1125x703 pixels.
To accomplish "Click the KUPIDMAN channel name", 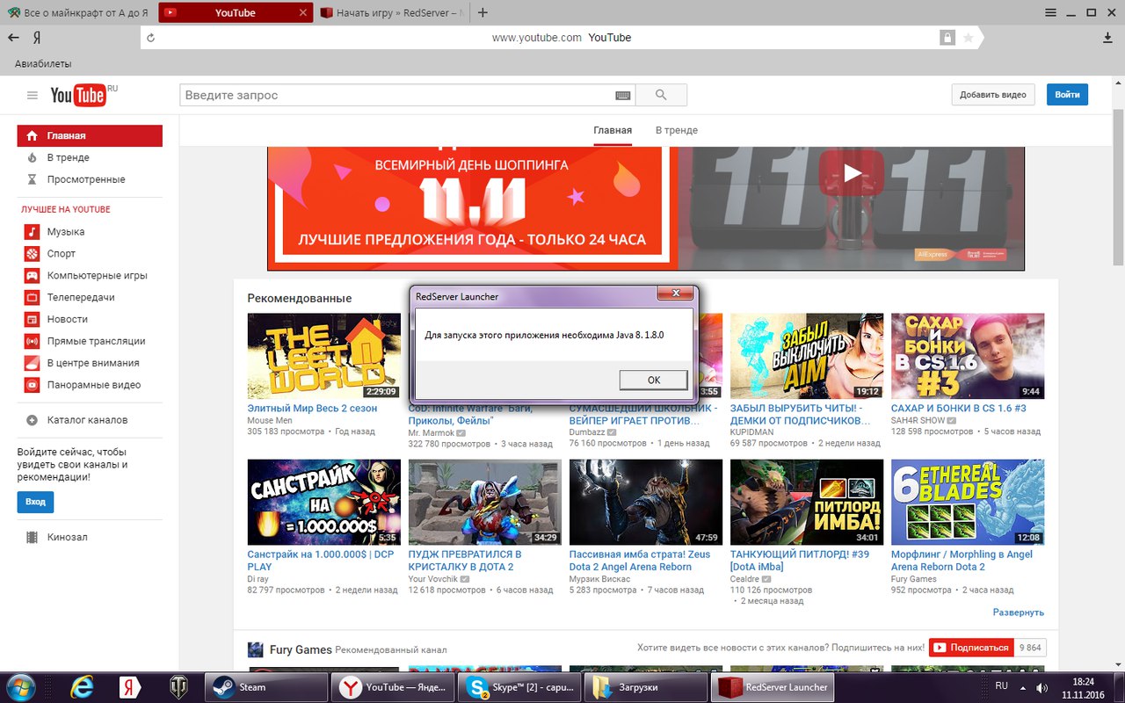I will 754,432.
